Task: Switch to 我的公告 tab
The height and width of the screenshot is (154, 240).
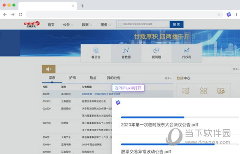Action: point(114,78)
